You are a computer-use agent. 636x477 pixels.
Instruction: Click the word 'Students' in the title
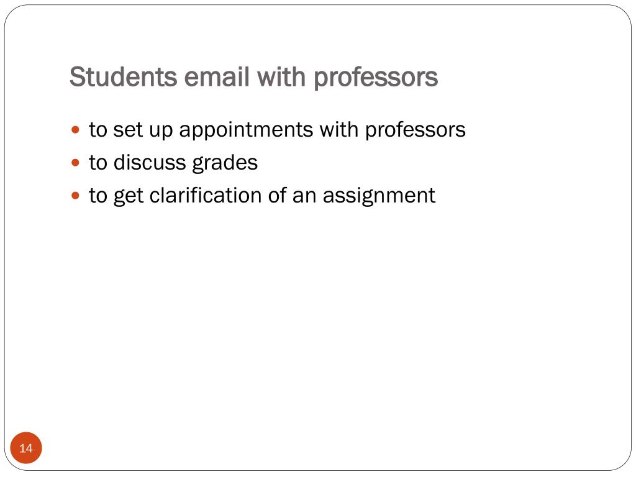click(124, 76)
